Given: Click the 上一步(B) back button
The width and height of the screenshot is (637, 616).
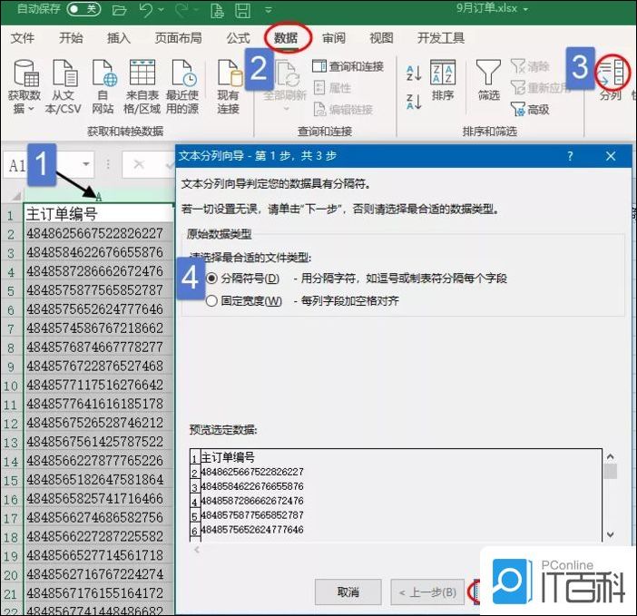Looking at the screenshot, I should (x=427, y=592).
